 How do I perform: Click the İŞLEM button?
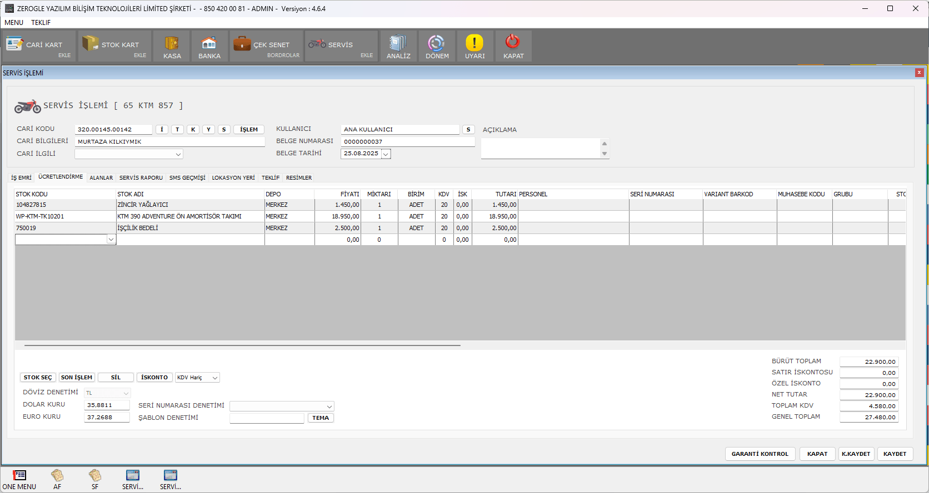click(x=249, y=130)
